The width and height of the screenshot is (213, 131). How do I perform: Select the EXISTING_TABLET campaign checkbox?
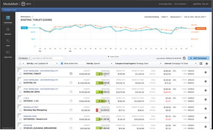[x=20, y=74]
